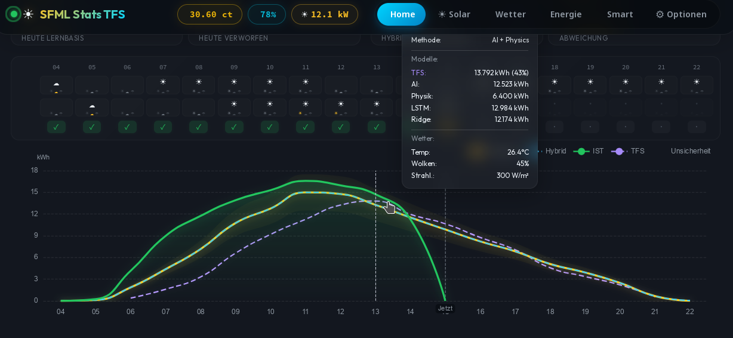Viewport: 733px width, 338px height.
Task: Click the sun icon under hour 22
Action: point(697,82)
